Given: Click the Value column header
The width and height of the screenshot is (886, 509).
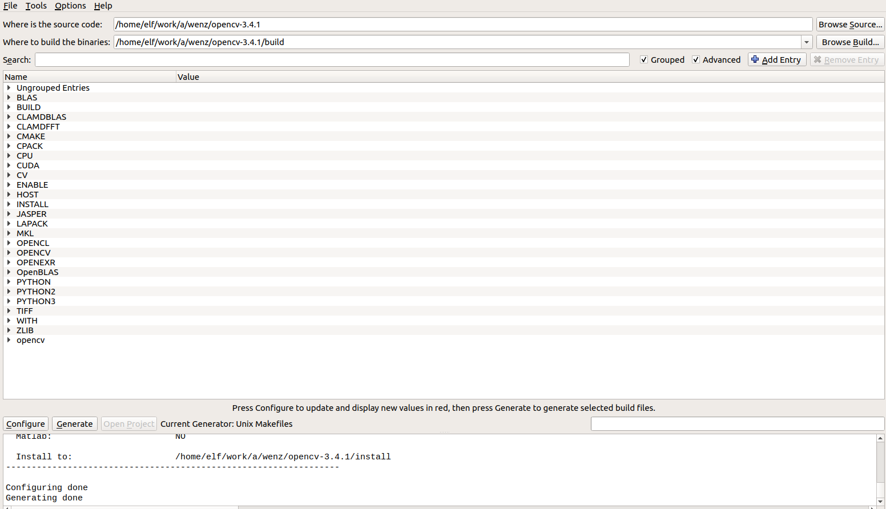Looking at the screenshot, I should [530, 77].
